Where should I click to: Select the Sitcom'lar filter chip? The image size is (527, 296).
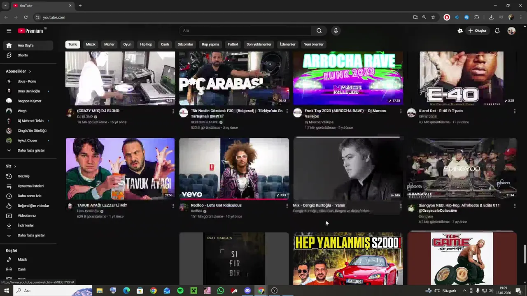(x=185, y=44)
